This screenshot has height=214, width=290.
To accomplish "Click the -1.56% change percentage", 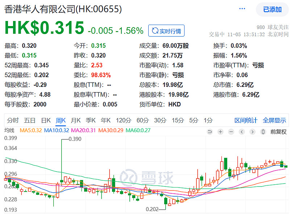I will (x=129, y=31).
